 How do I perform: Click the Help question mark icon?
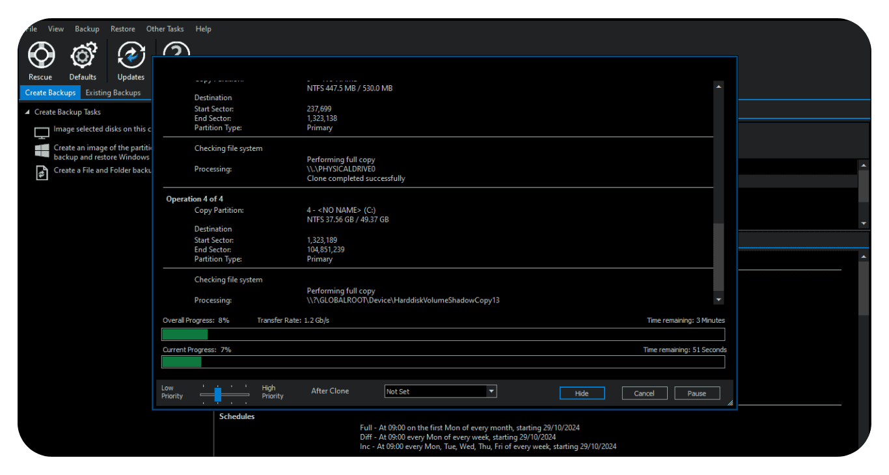pyautogui.click(x=176, y=49)
